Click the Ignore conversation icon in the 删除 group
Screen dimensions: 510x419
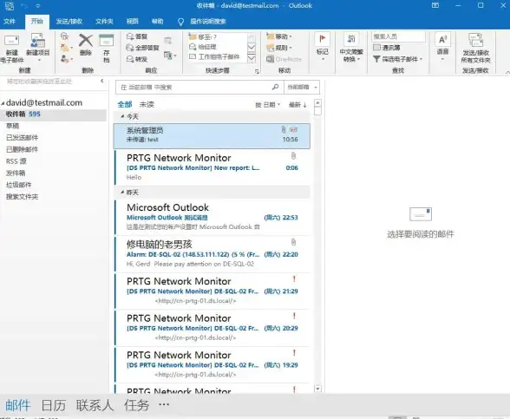[64, 36]
